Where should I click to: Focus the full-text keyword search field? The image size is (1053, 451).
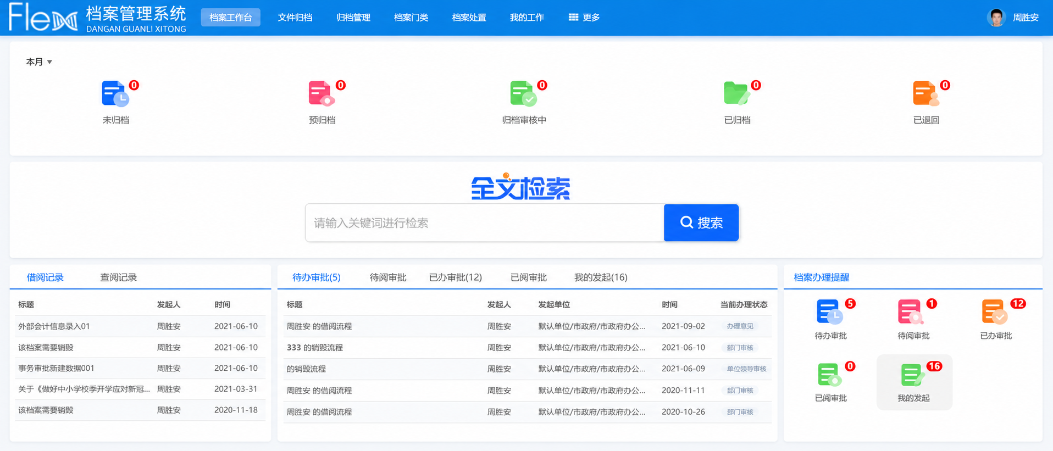coord(485,222)
